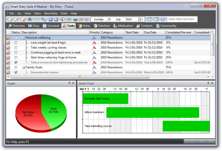Click the New entry toolbar icon

click(10, 19)
